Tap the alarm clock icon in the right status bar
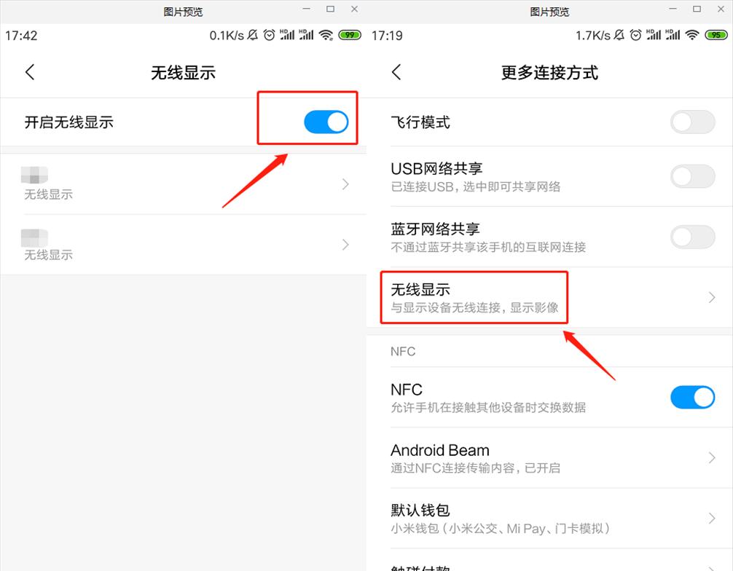 (x=636, y=35)
